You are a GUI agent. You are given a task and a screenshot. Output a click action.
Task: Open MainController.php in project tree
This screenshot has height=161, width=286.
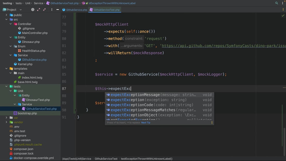pyautogui.click(x=35, y=33)
